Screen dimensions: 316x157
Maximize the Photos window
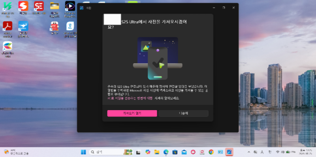224,7
